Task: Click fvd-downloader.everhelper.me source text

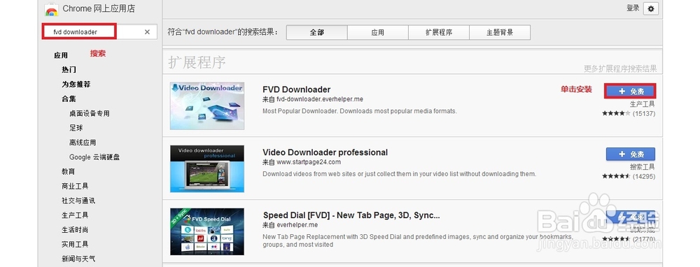Action: 320,99
